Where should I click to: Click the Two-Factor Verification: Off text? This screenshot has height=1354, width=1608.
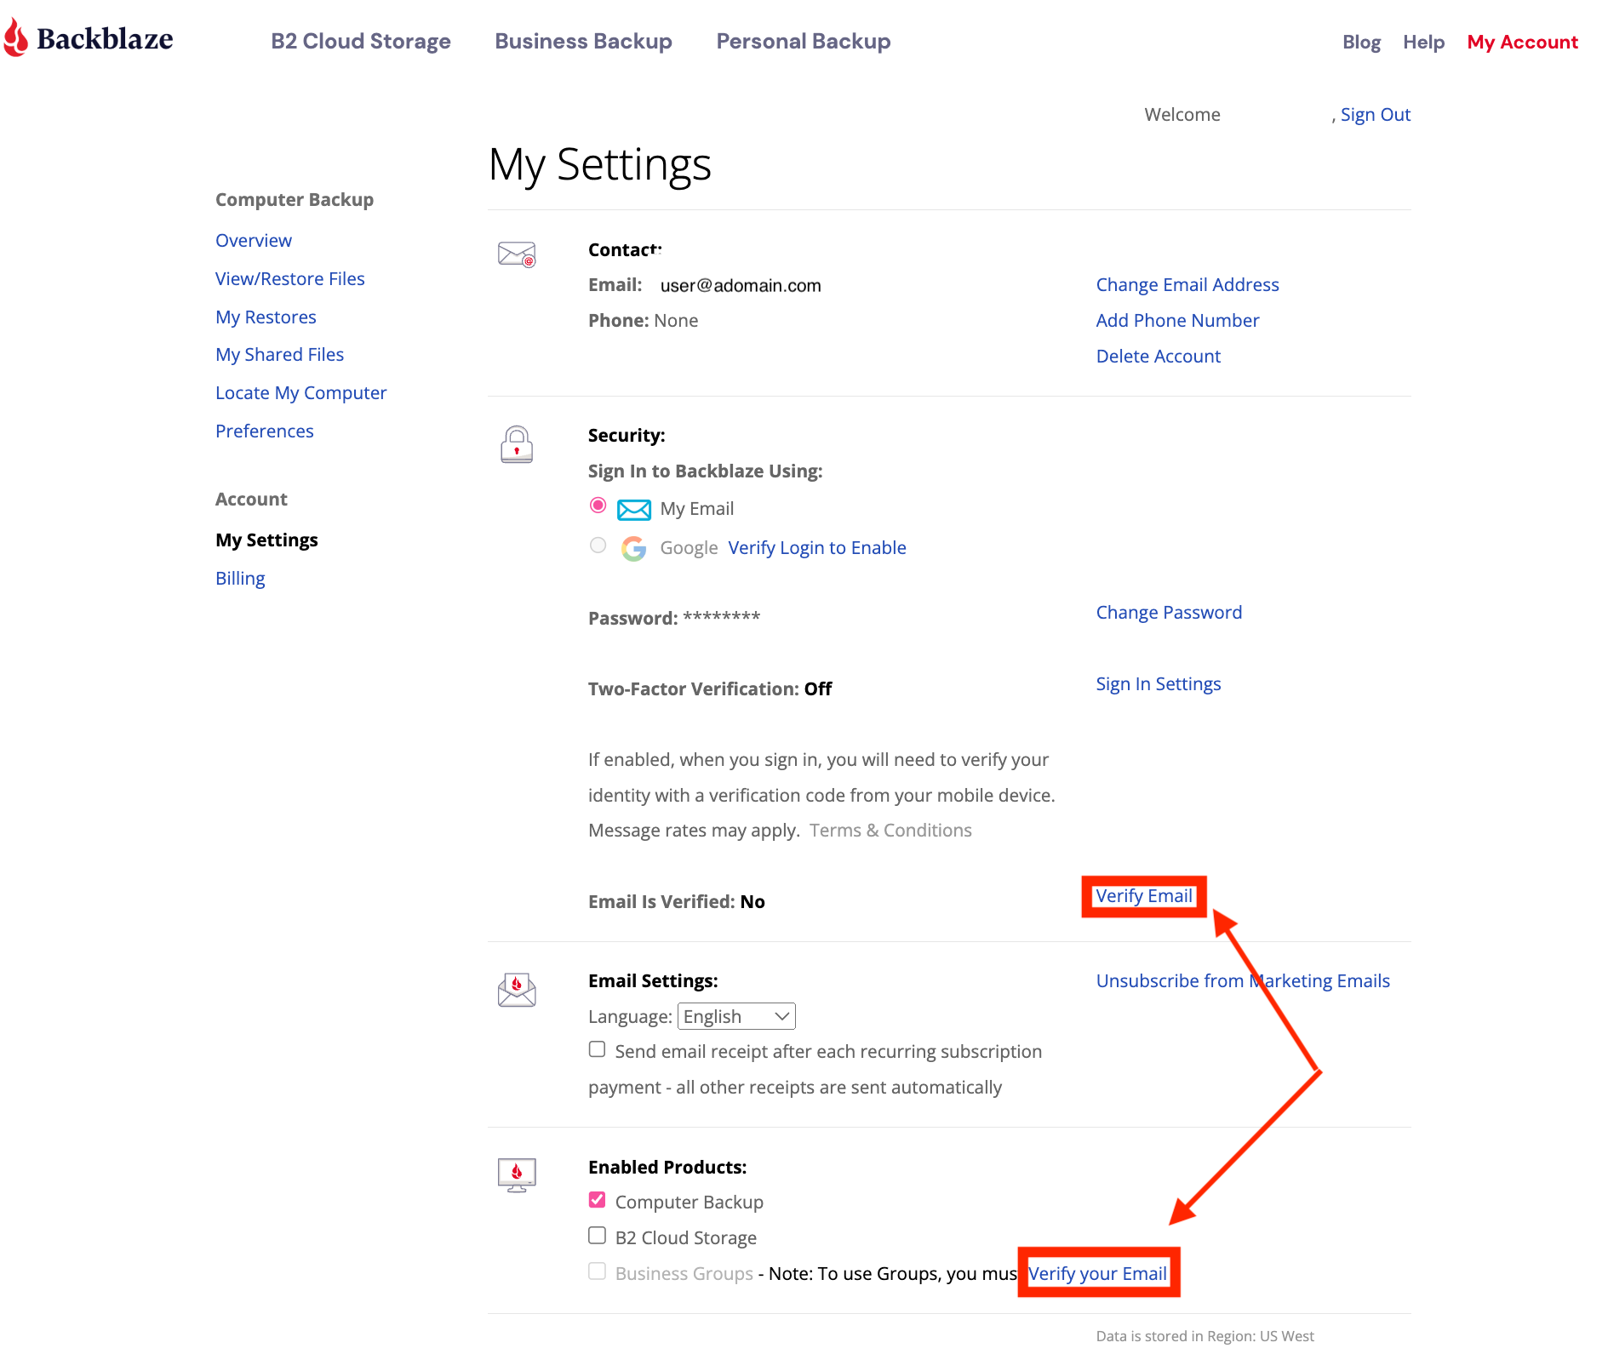(710, 688)
